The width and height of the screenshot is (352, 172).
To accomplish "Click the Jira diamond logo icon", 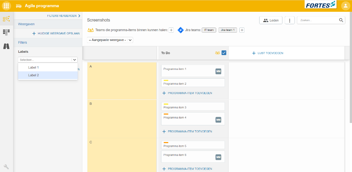I will pyautogui.click(x=181, y=30).
